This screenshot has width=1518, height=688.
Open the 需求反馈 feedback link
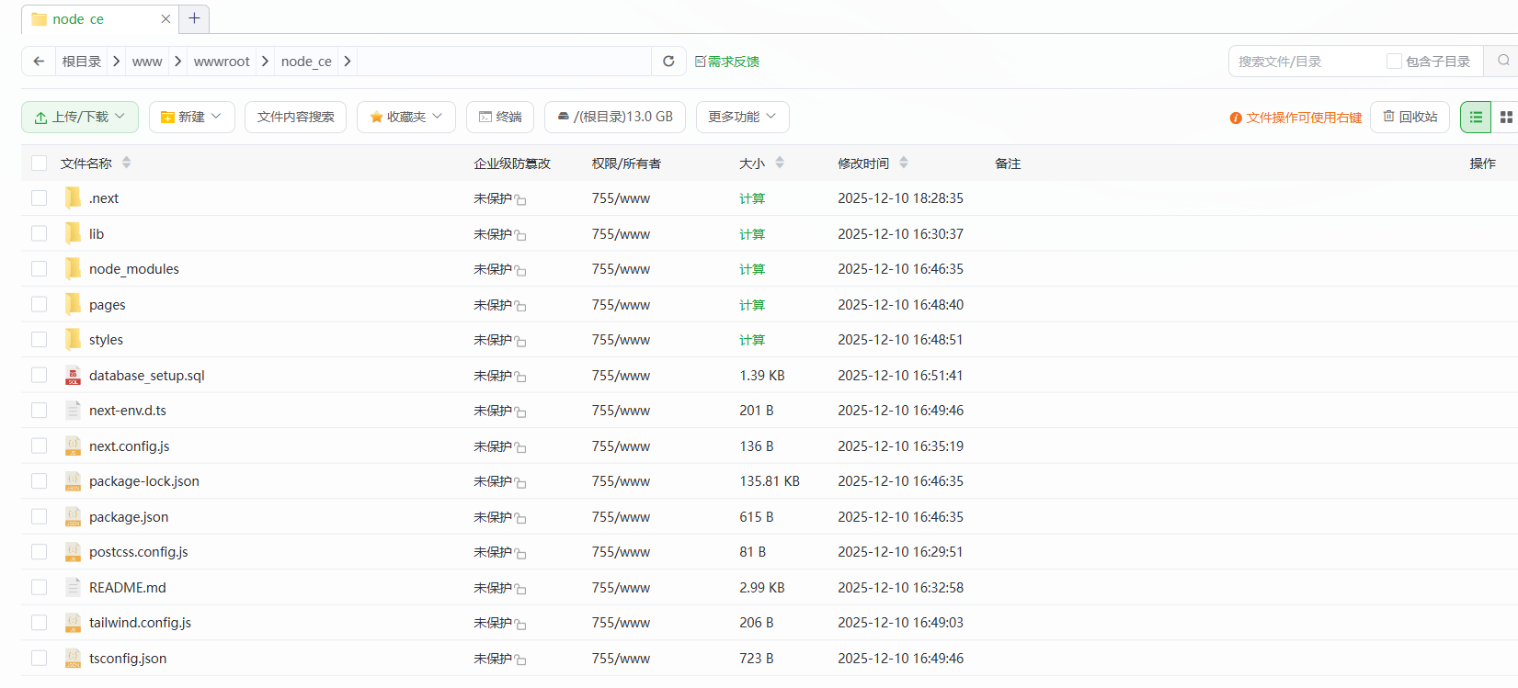click(727, 62)
